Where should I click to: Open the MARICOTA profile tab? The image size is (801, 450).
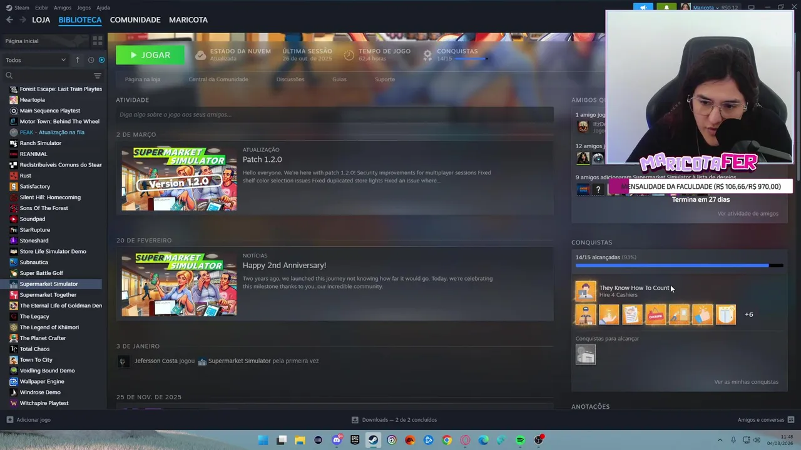pyautogui.click(x=188, y=20)
